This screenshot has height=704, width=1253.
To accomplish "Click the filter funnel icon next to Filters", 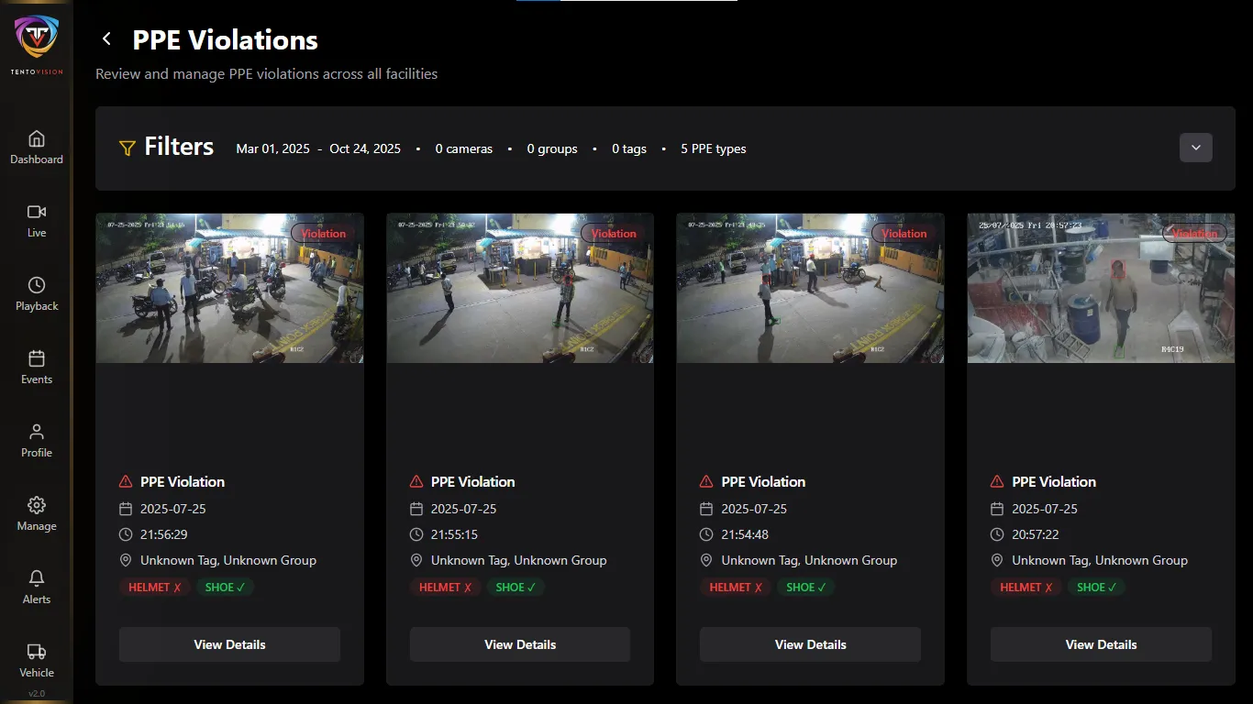I will coord(126,147).
